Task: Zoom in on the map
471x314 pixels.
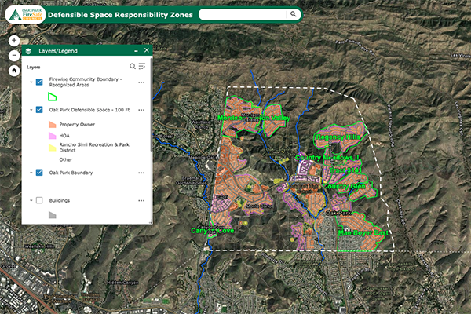Action: click(14, 40)
